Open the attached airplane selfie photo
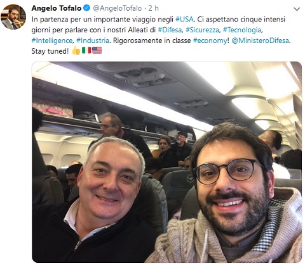 (x=166, y=162)
